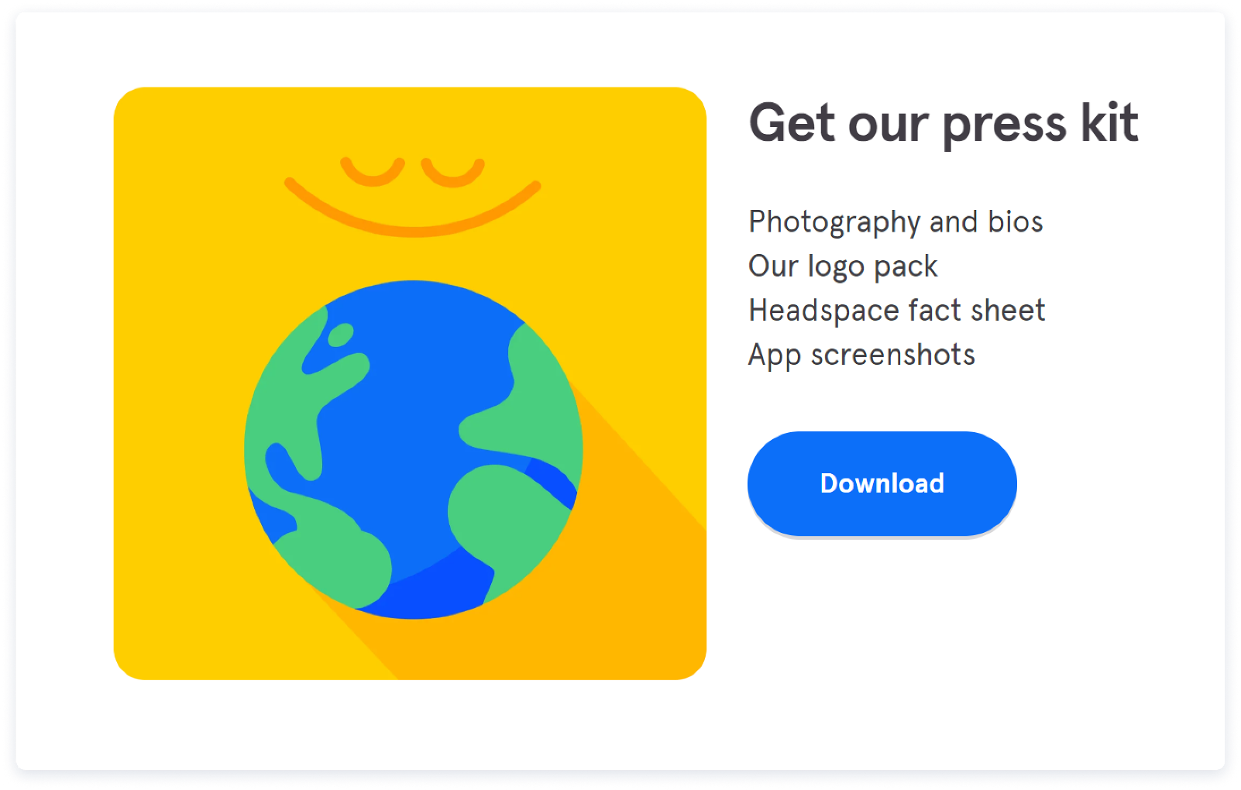
Task: Select the 'Get our press kit' heading
Action: [944, 124]
